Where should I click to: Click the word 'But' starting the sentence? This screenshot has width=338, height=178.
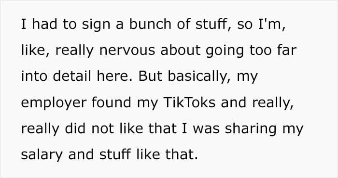(x=150, y=76)
